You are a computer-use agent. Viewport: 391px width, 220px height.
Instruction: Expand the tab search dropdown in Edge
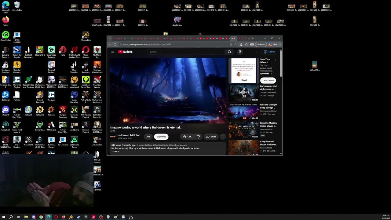click(110, 38)
